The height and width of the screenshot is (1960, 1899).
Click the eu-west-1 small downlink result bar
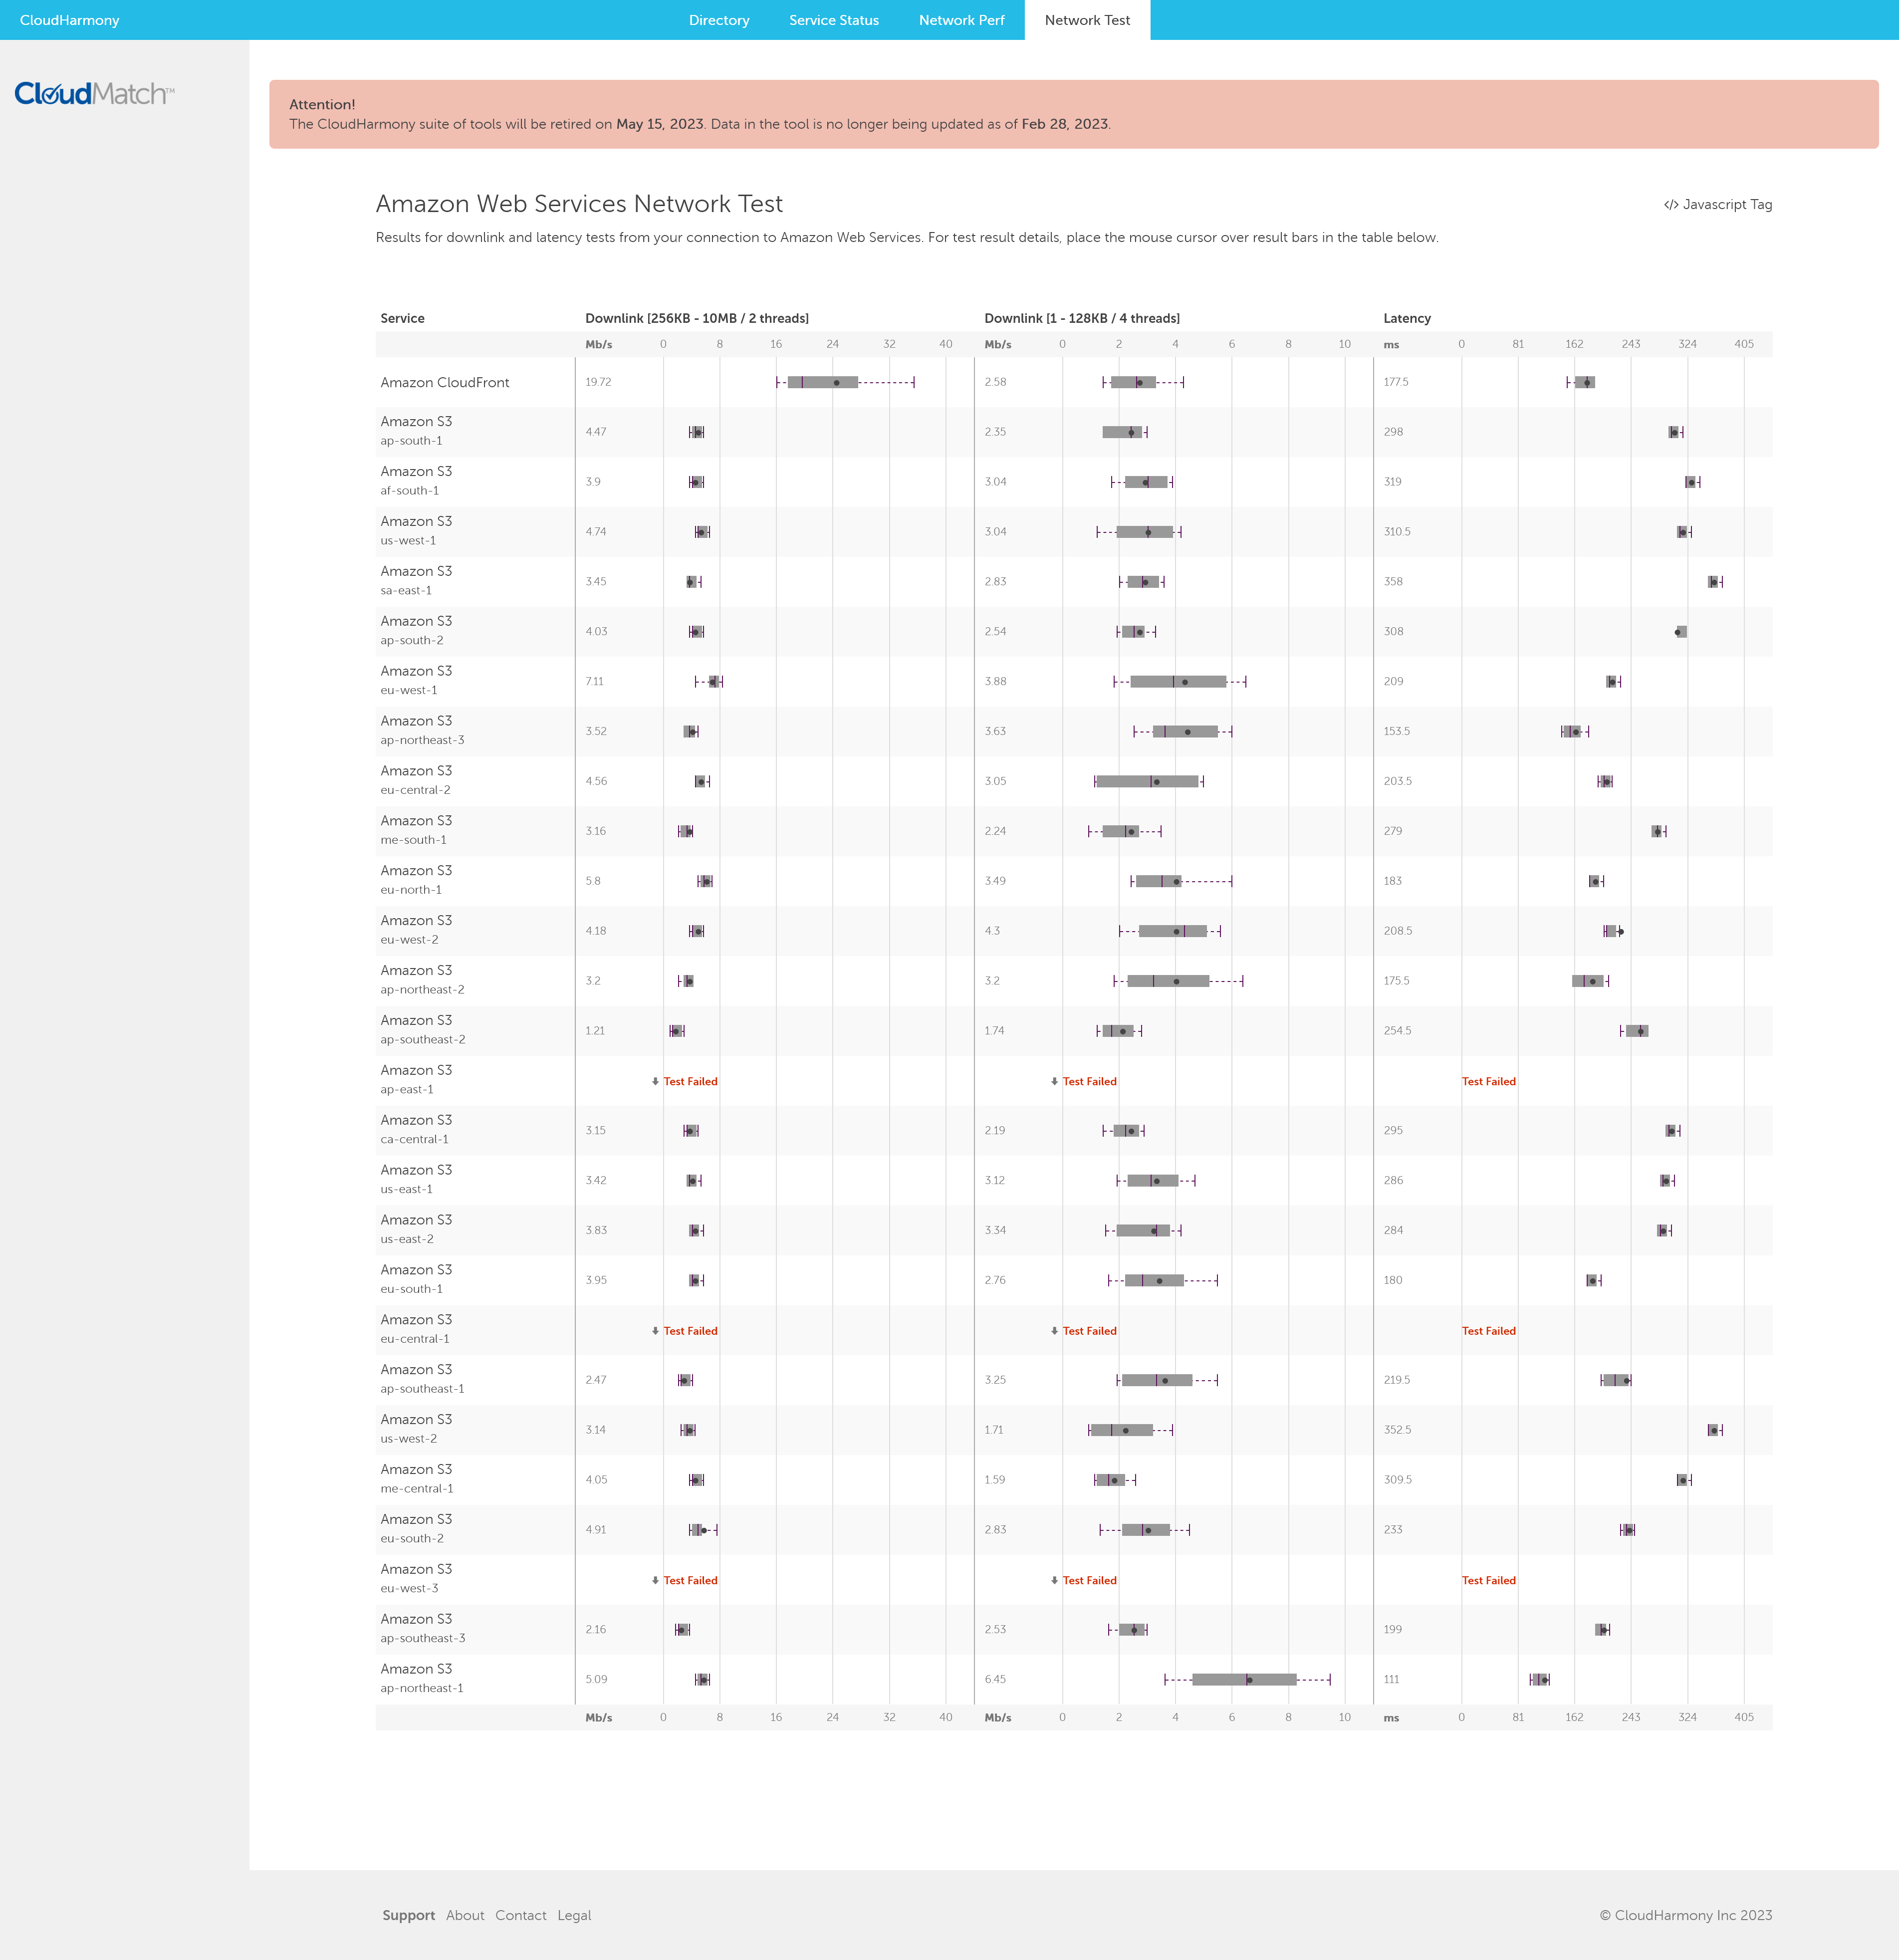point(1180,682)
